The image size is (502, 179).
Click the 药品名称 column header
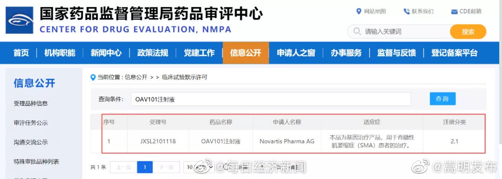tap(221, 122)
